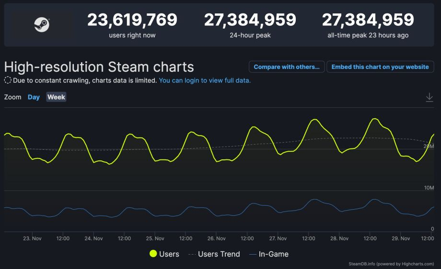This screenshot has width=441, height=269.
Task: Switch chart zoom to Day
Action: click(x=34, y=97)
